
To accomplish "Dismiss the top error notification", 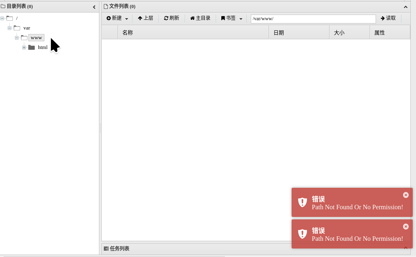I will (406, 195).
